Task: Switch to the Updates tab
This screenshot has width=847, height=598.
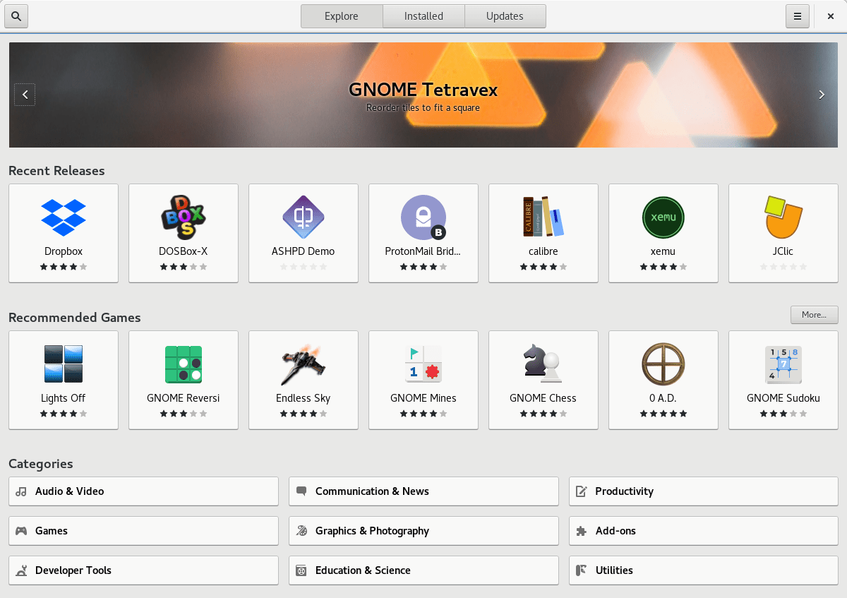Action: point(505,16)
